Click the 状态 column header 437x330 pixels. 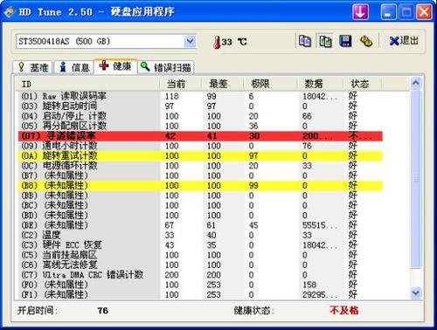(363, 84)
